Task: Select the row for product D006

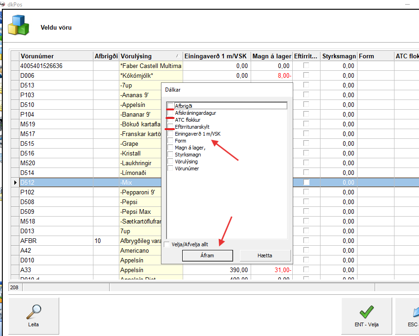Action: click(55, 75)
